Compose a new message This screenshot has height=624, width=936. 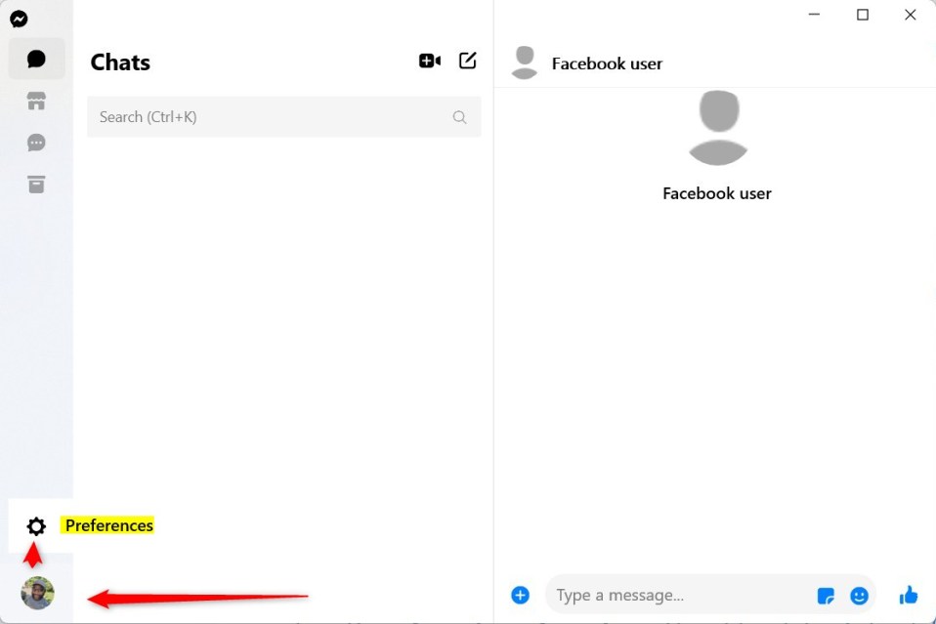[468, 61]
